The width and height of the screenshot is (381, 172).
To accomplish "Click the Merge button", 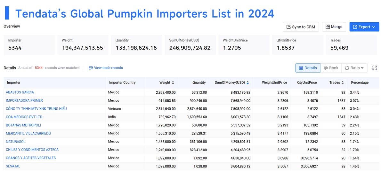I will tap(334, 27).
